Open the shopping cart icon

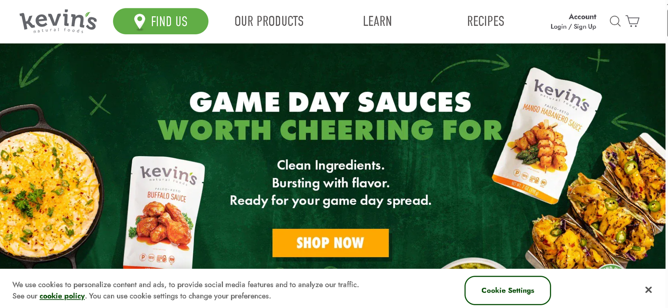(x=633, y=21)
